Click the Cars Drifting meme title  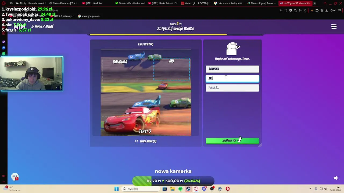coord(146,44)
